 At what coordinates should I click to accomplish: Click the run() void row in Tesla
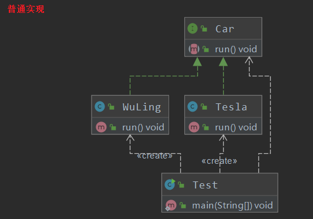[223, 126]
